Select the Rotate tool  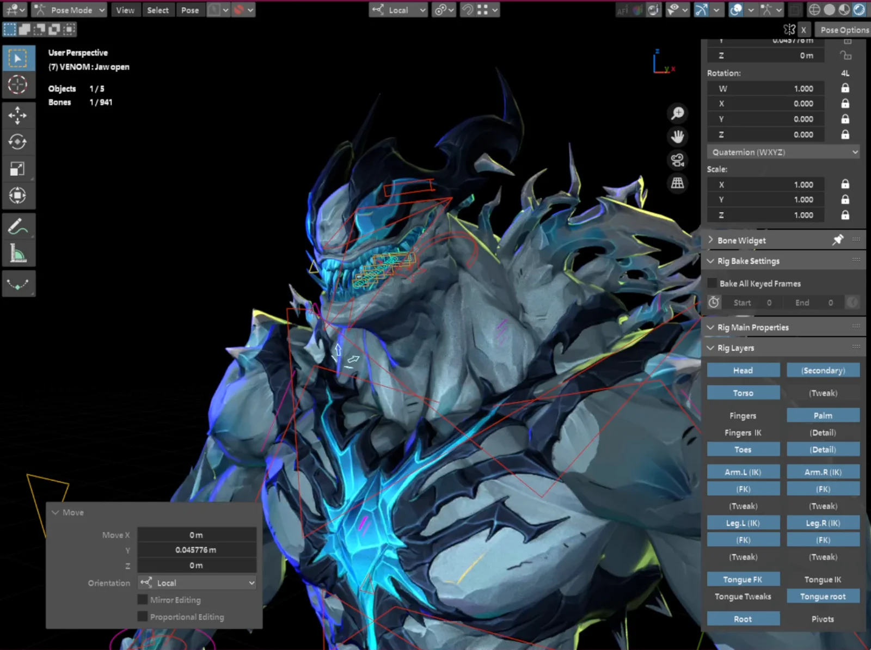(x=19, y=142)
